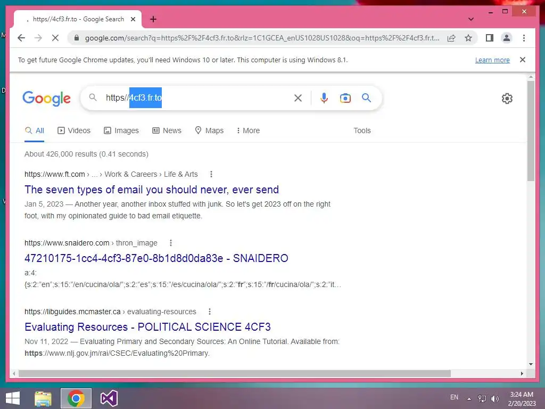
Task: Open the Chrome side panel
Action: click(x=490, y=38)
